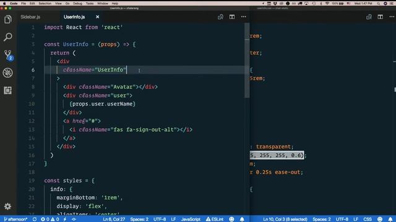Viewport: 396px width, 222px height.
Task: Open the Debug view in activity bar
Action: point(8,73)
